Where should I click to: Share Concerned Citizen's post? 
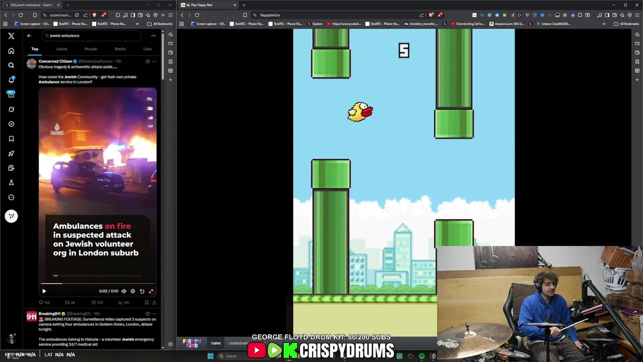point(154,303)
